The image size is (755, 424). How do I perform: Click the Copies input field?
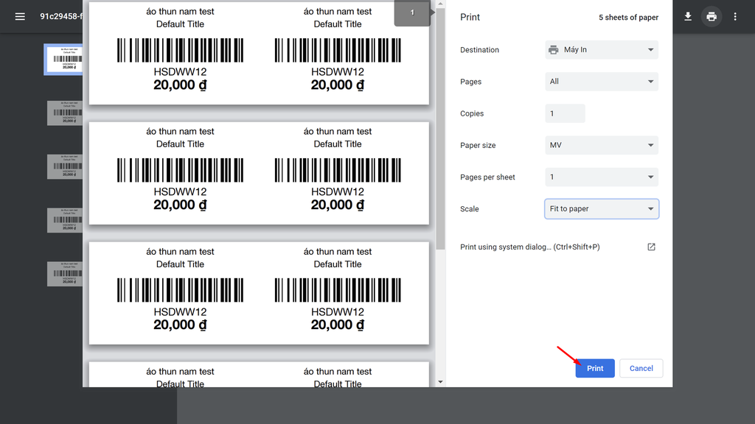coord(565,113)
